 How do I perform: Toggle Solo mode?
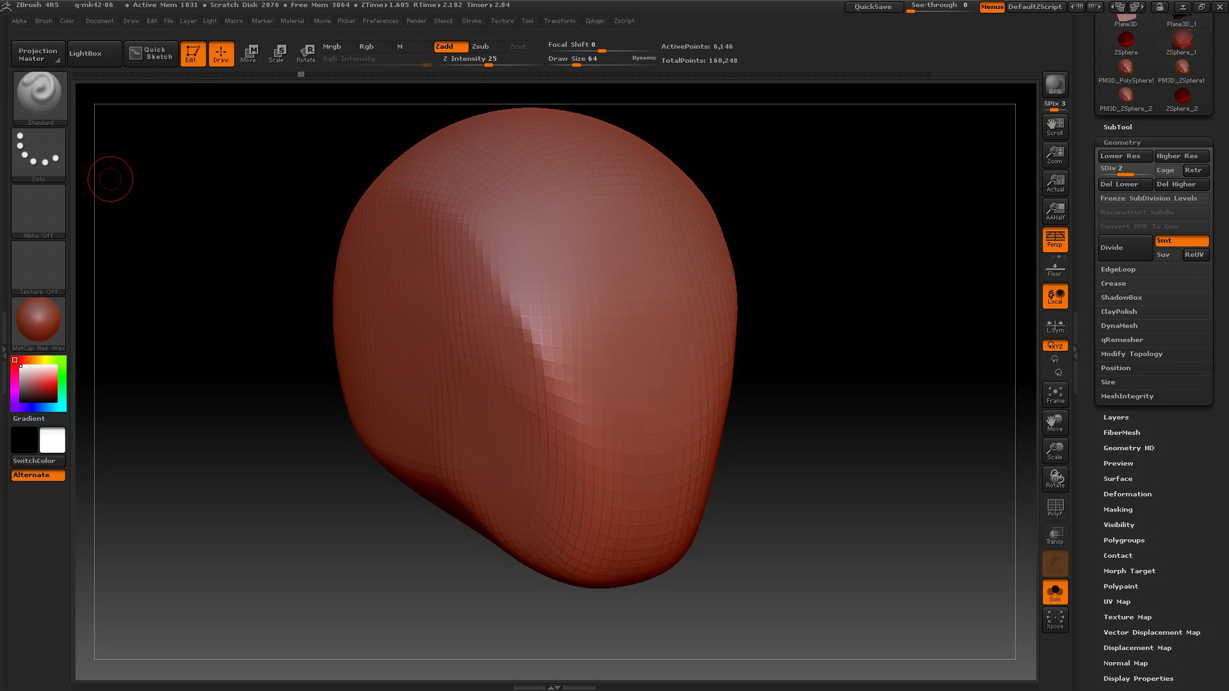coord(1055,592)
